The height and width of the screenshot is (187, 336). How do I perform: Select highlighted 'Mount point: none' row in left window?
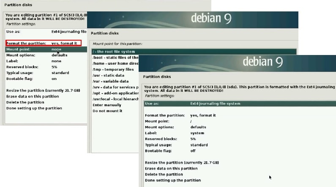[x=46, y=49]
